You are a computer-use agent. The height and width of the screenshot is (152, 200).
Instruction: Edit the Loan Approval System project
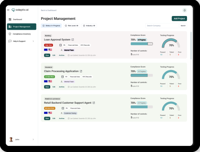[54, 55]
